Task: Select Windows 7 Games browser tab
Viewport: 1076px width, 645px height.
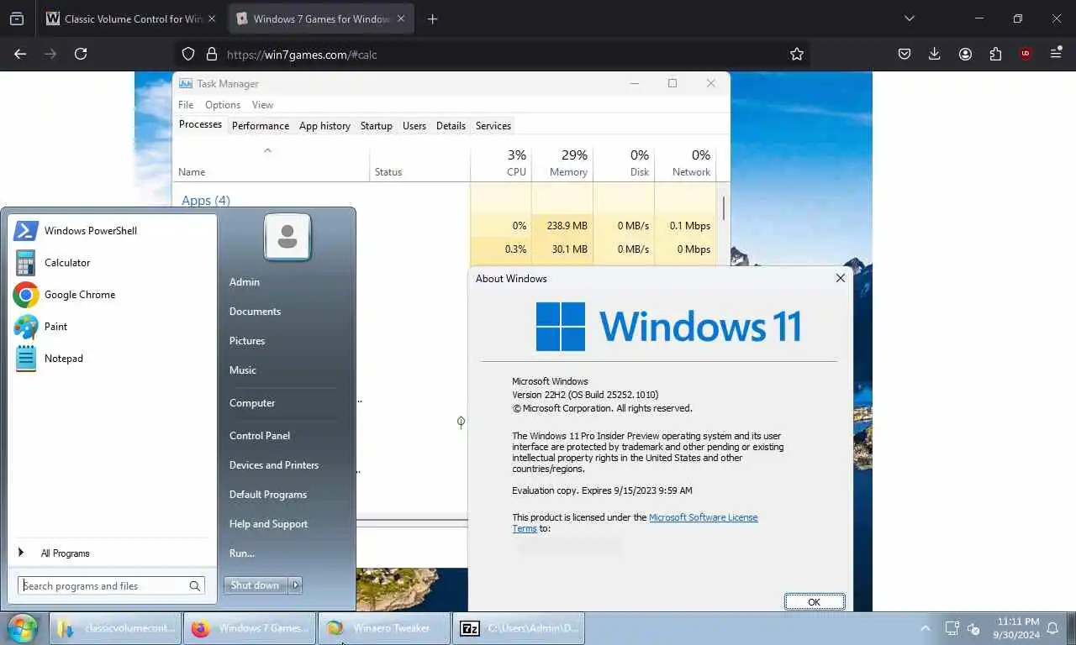Action: point(320,18)
